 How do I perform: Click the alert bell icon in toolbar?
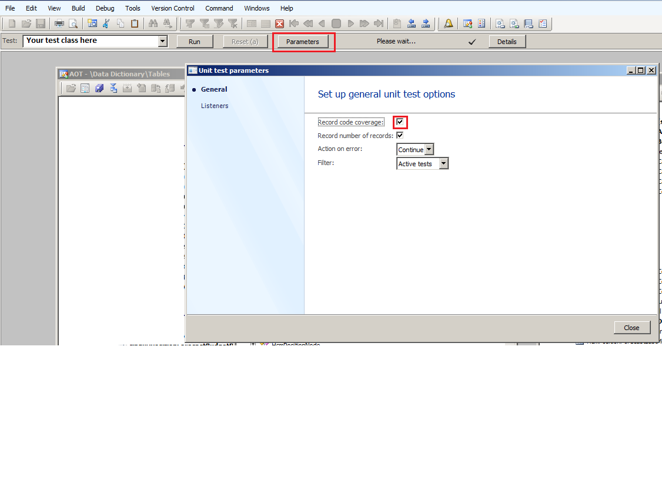point(449,23)
